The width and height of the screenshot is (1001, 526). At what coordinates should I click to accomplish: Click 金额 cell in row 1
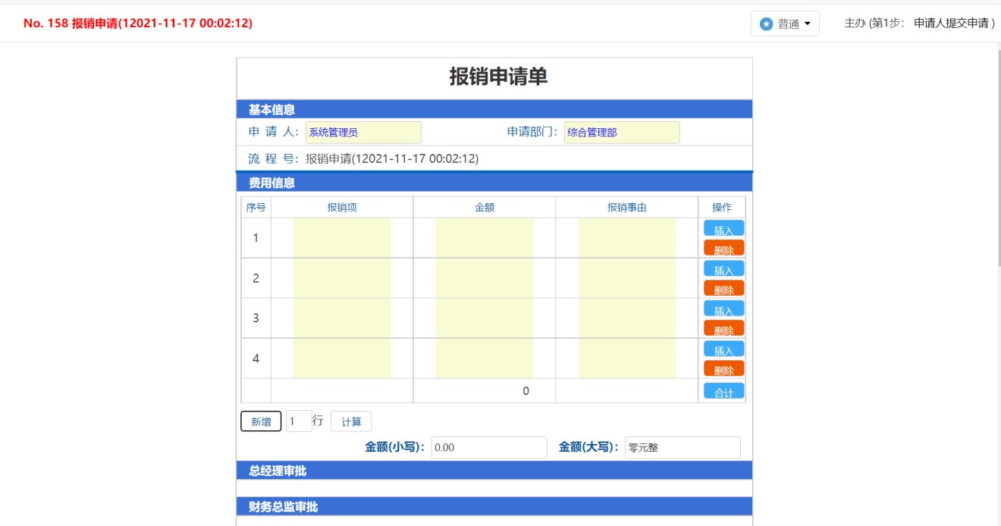tap(485, 238)
